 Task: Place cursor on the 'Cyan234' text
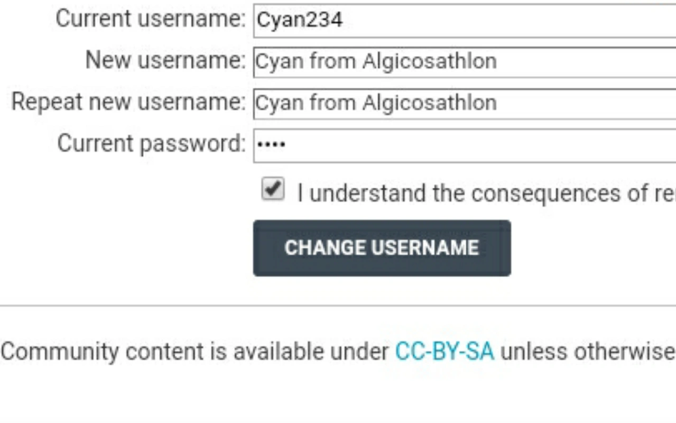300,21
